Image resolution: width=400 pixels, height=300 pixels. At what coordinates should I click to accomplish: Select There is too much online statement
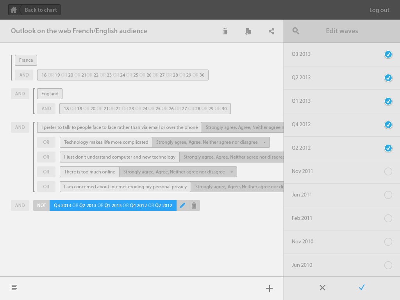(89, 172)
